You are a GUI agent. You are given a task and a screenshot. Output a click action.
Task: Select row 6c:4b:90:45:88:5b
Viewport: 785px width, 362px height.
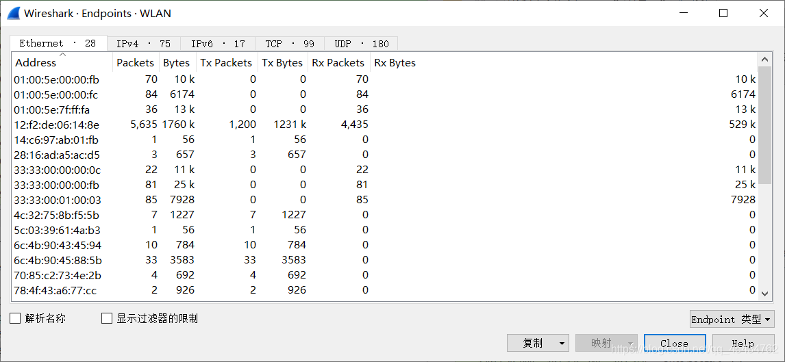click(384, 259)
